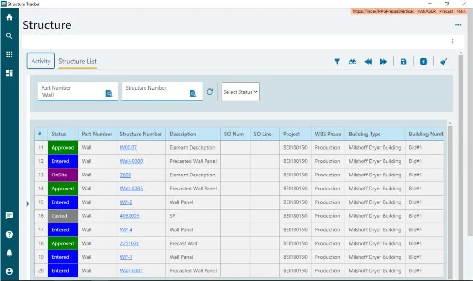The width and height of the screenshot is (473, 281).
Task: Open the three-dot horizontal menu near the title
Action: tap(458, 25)
